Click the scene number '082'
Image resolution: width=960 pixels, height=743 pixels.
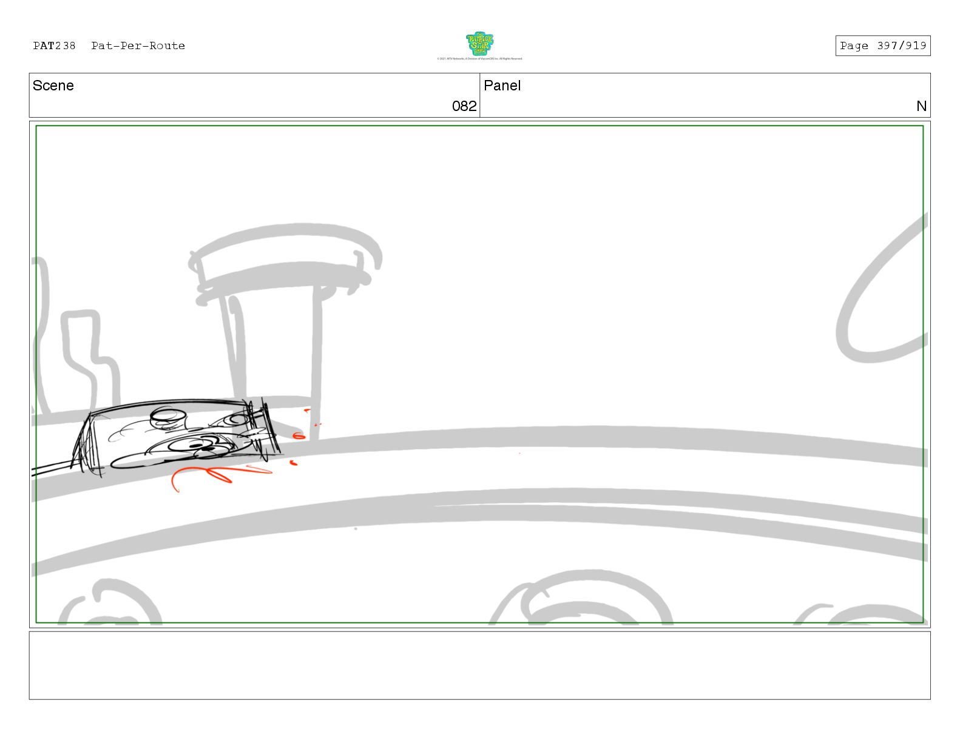tap(464, 106)
